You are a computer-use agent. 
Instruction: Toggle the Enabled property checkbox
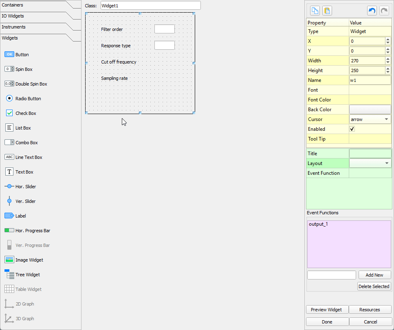point(352,129)
